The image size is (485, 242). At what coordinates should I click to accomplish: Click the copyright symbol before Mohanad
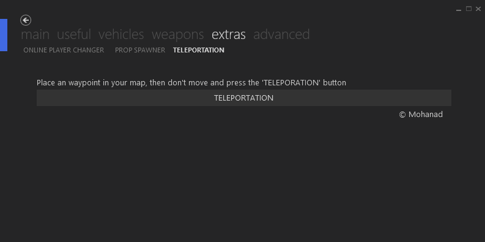click(402, 115)
